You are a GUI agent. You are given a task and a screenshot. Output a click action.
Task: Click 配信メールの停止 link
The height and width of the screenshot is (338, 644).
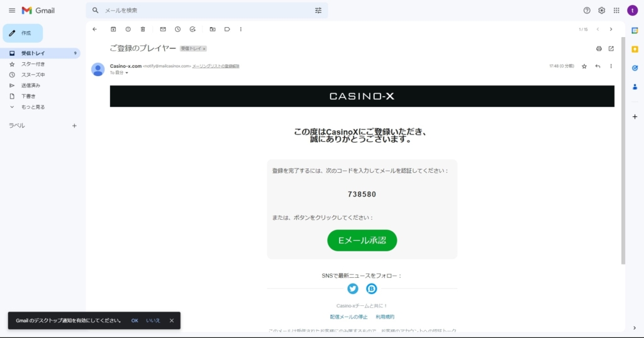[348, 317]
